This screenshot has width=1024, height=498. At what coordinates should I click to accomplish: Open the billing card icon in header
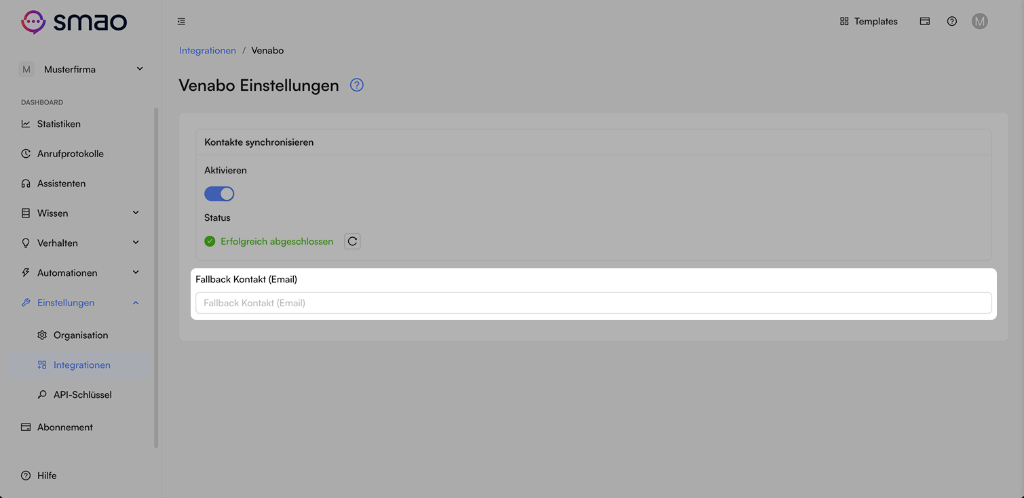point(924,22)
